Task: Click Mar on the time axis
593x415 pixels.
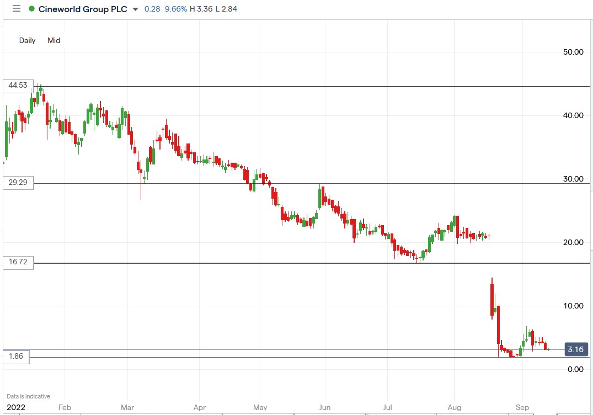Action: [x=127, y=407]
